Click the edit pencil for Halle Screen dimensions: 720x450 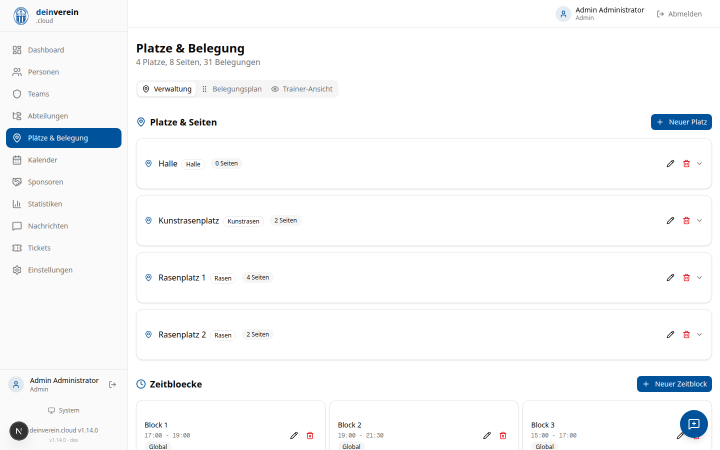pyautogui.click(x=670, y=163)
